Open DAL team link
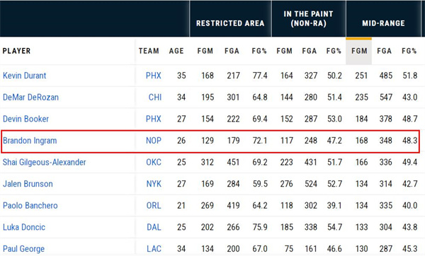 click(154, 227)
